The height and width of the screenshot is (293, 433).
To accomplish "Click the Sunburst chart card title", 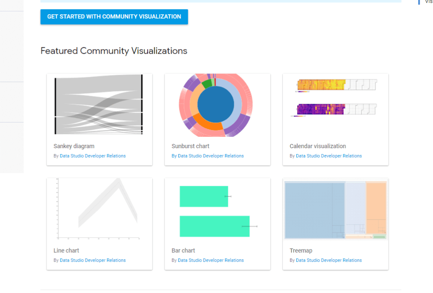I will coord(190,146).
